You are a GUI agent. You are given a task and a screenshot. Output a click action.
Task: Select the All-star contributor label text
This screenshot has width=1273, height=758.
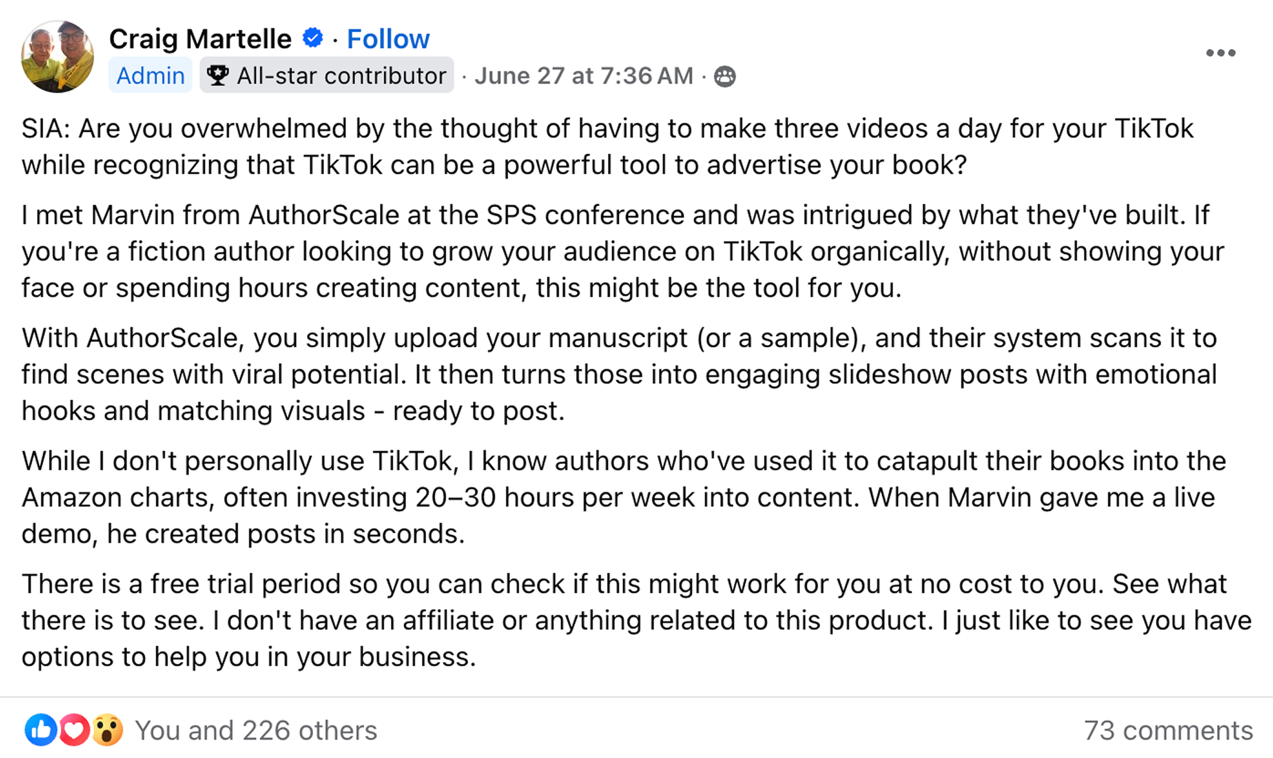point(341,76)
